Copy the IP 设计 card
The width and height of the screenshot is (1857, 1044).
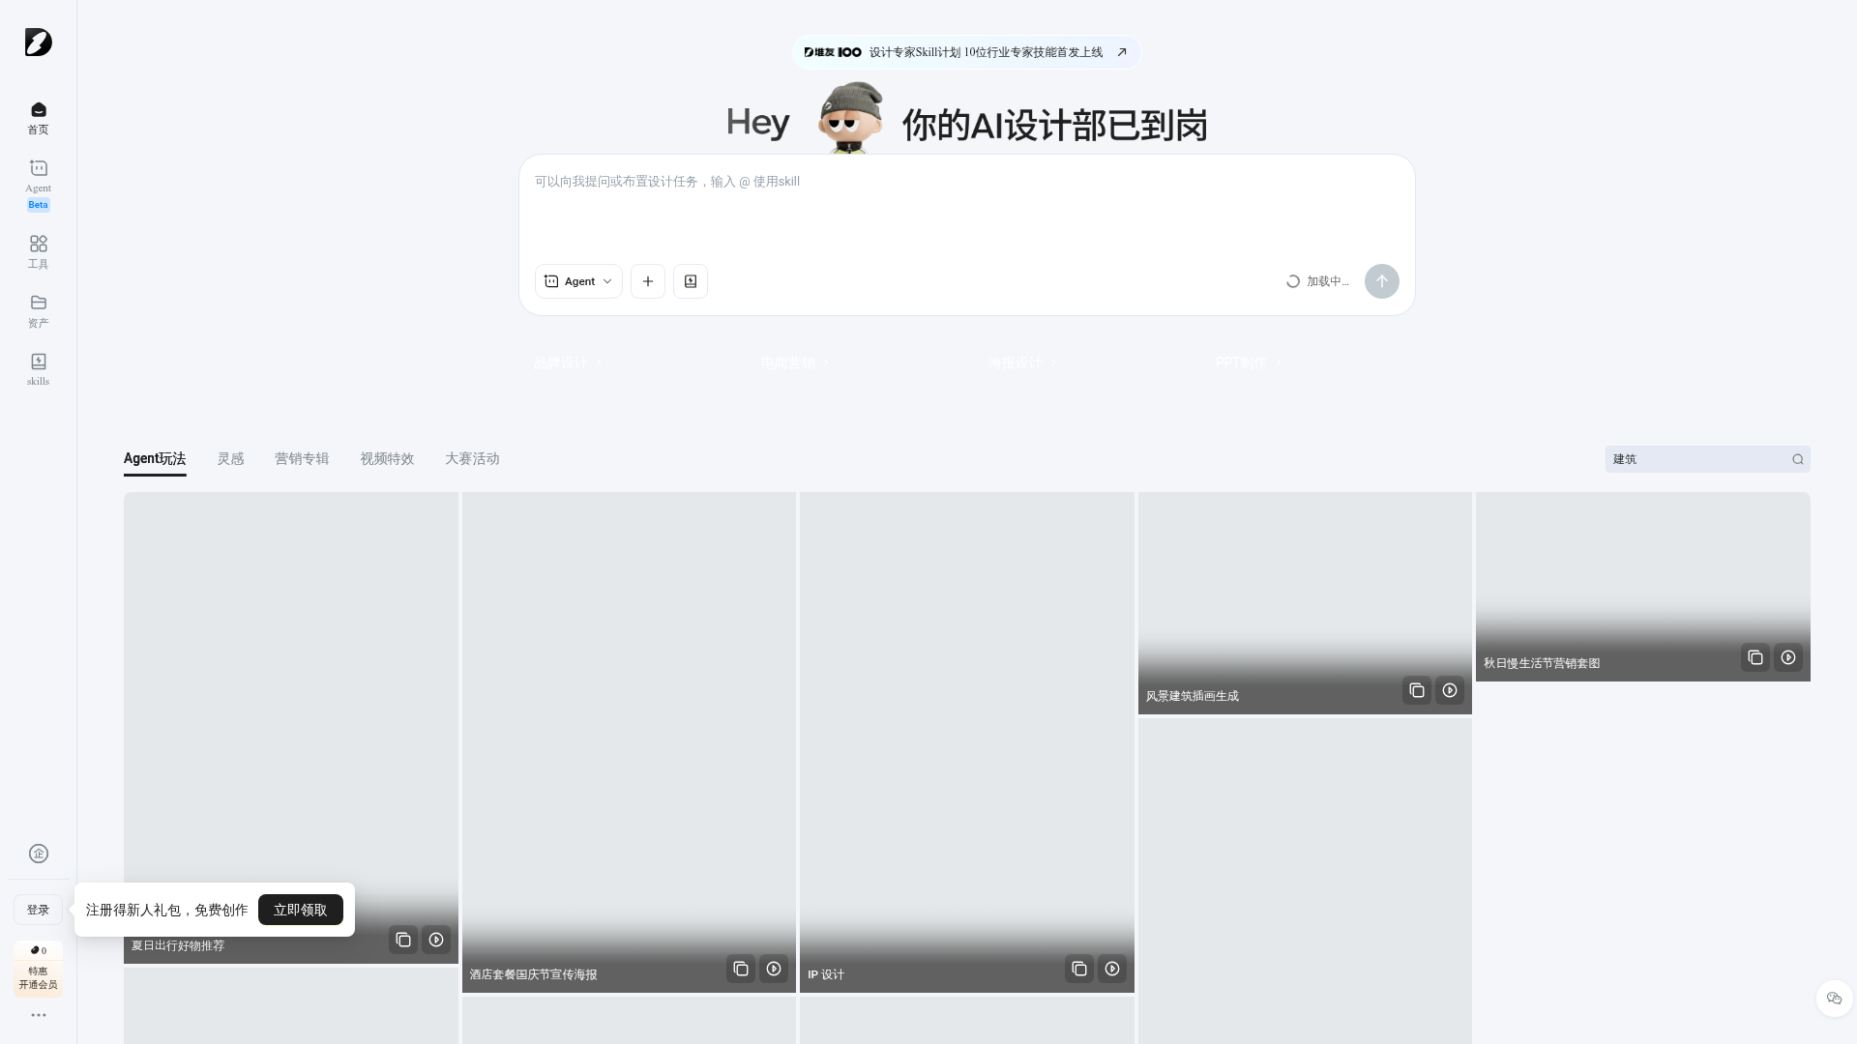point(1079,969)
